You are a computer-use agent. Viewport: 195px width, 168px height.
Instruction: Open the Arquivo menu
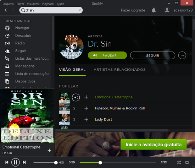9,4
